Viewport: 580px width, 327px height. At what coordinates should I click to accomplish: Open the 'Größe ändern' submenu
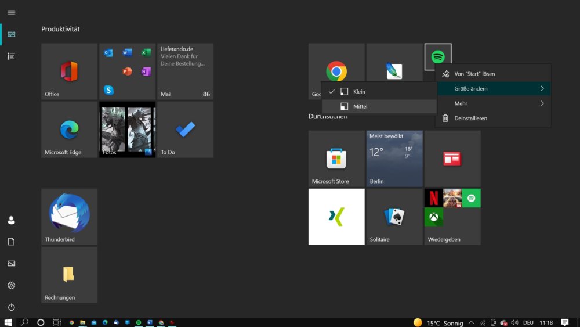pos(493,88)
